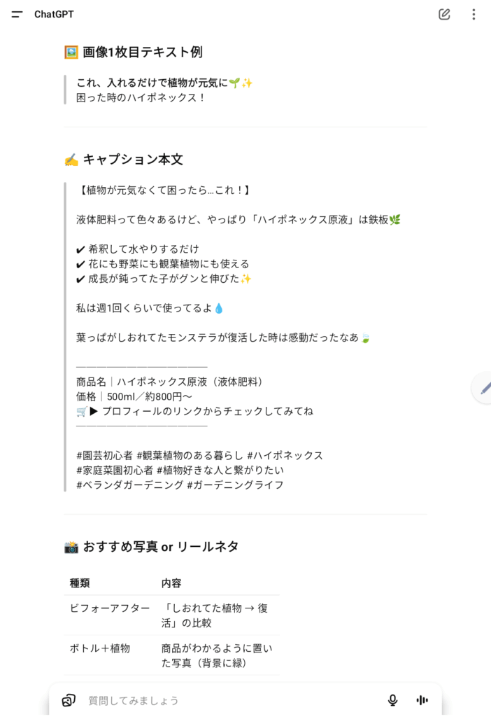Select the 画像1枚目テキスト例 heading
The width and height of the screenshot is (491, 717).
coord(143,52)
